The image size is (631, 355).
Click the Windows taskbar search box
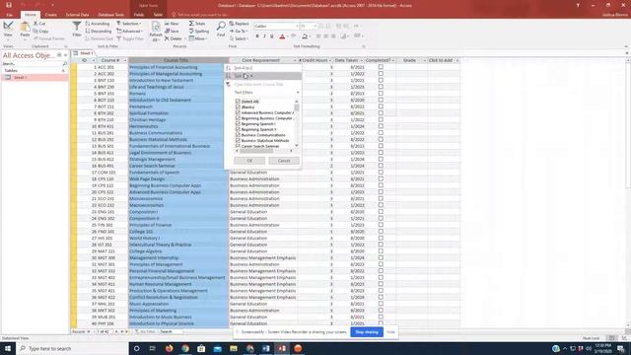[72, 348]
